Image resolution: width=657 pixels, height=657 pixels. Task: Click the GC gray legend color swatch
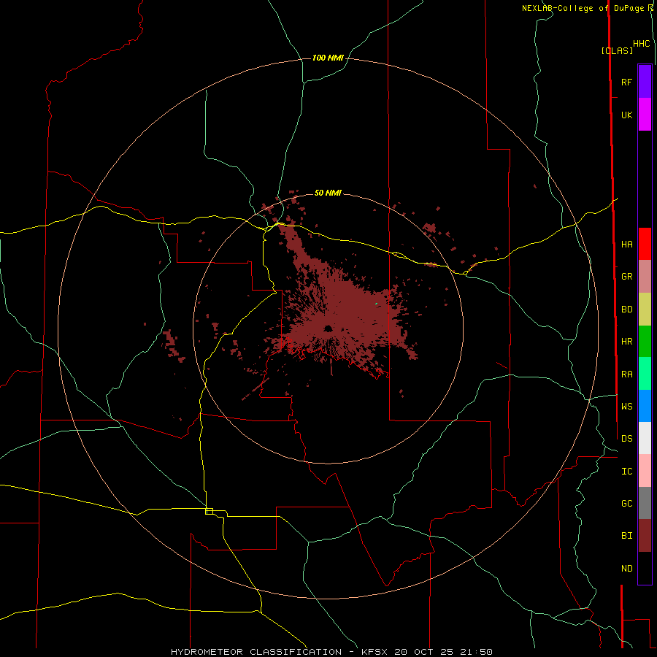(x=645, y=503)
